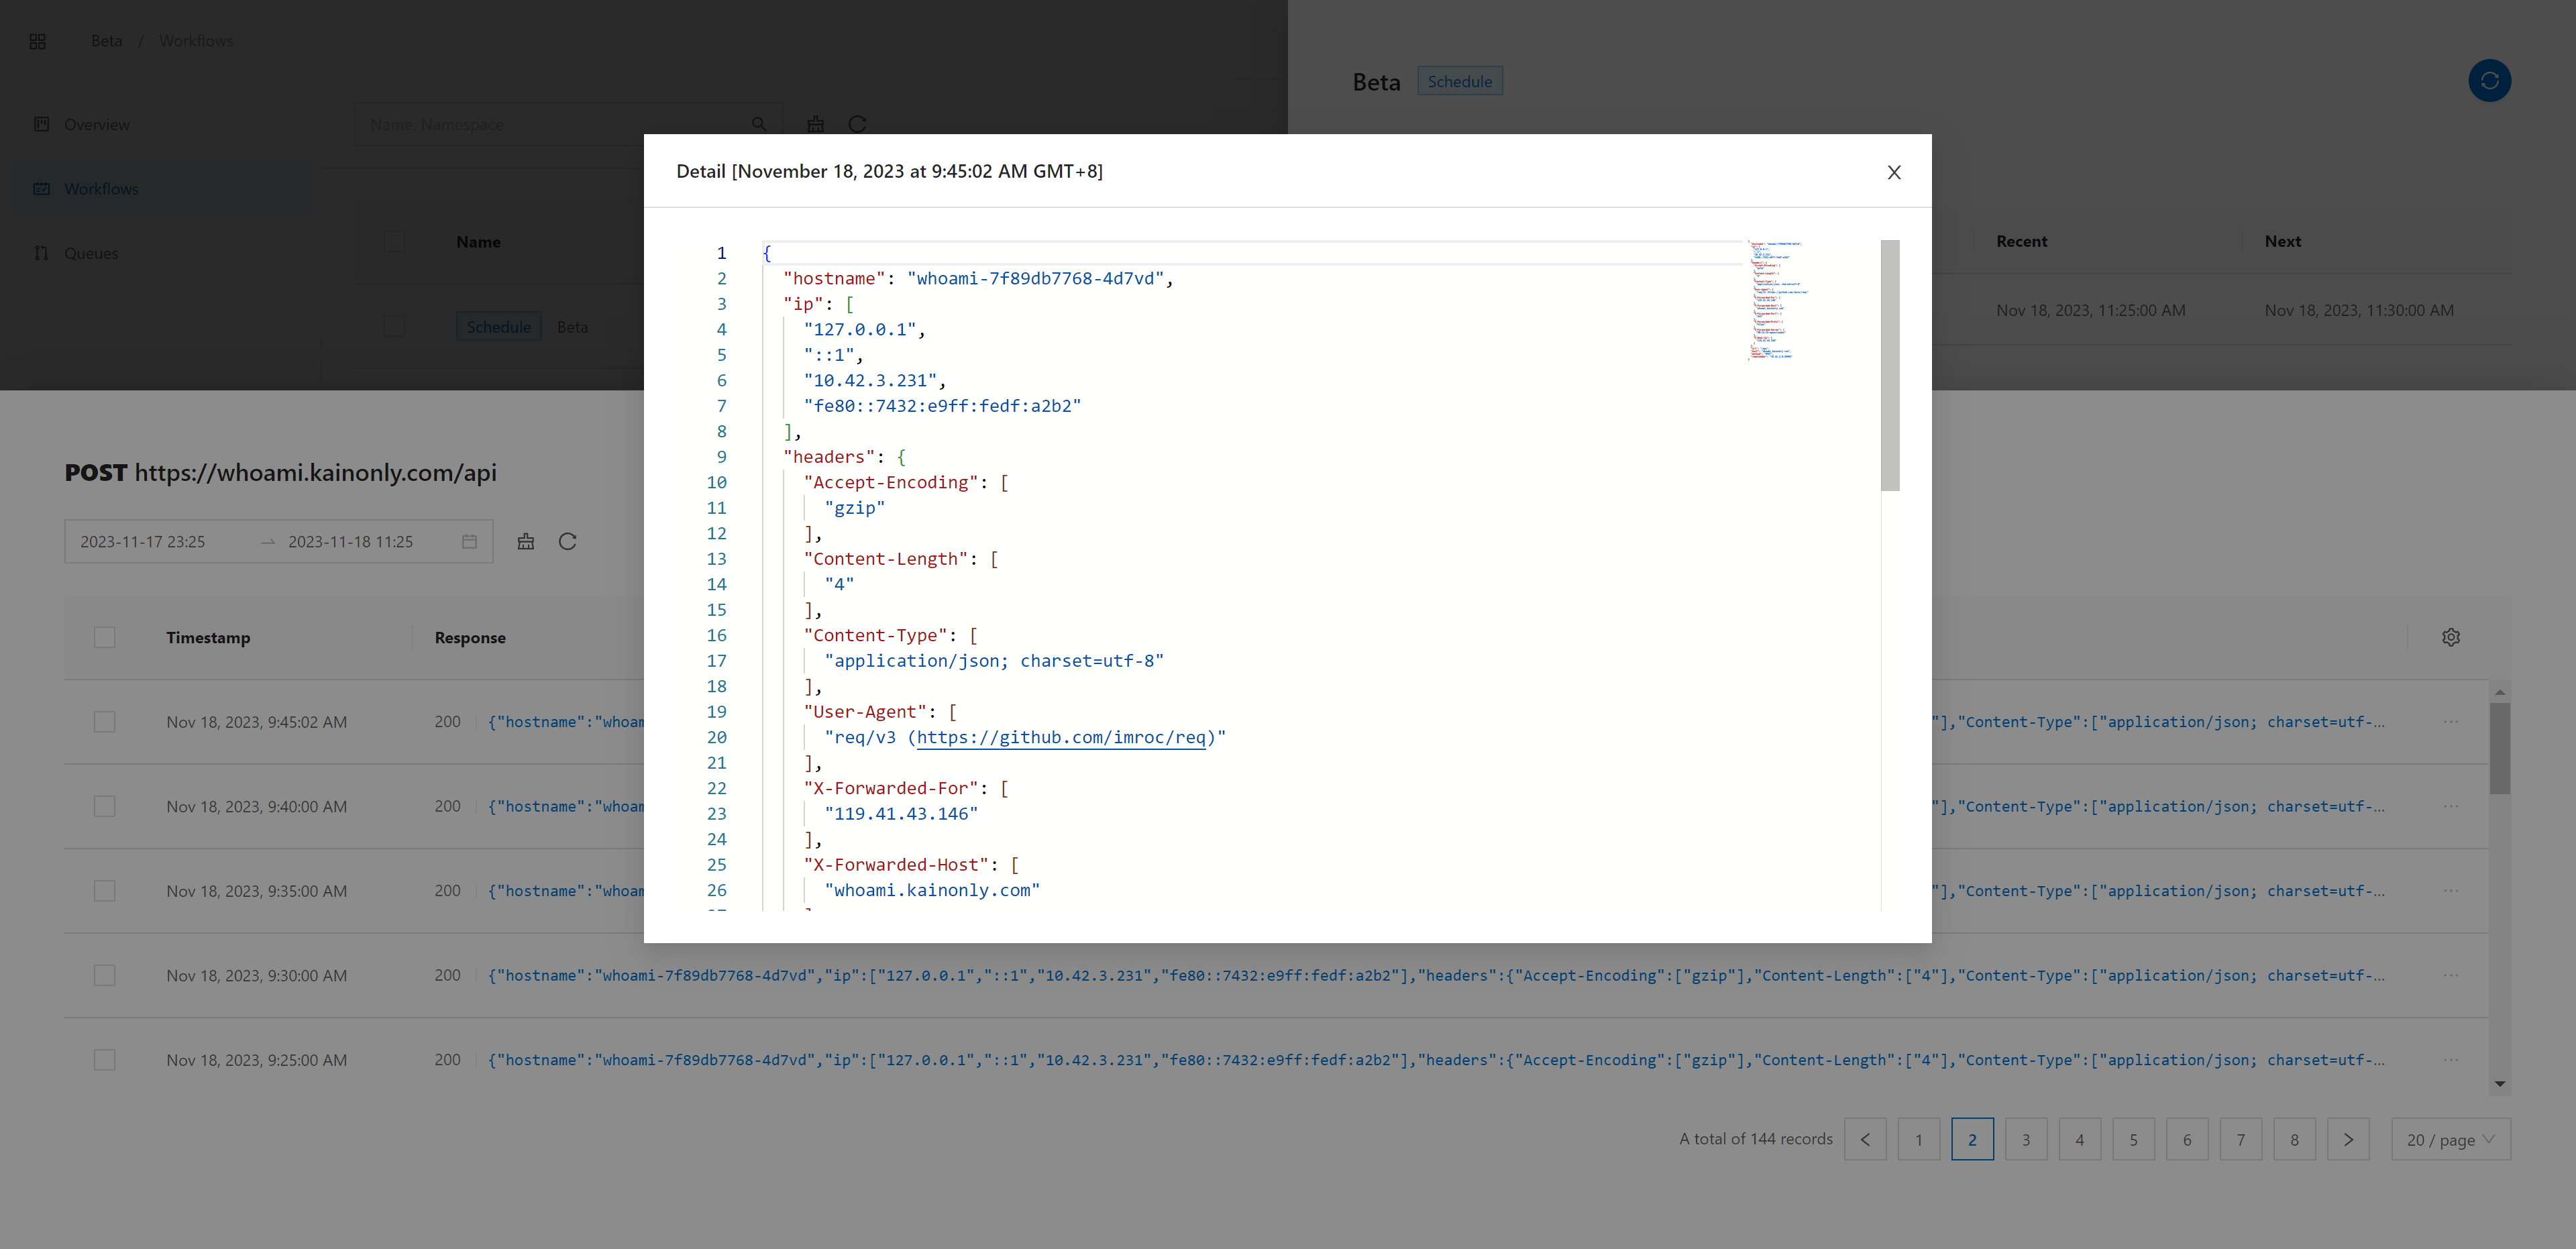This screenshot has width=2576, height=1249.
Task: Click the blue refresh button next to Beta
Action: tap(2489, 81)
